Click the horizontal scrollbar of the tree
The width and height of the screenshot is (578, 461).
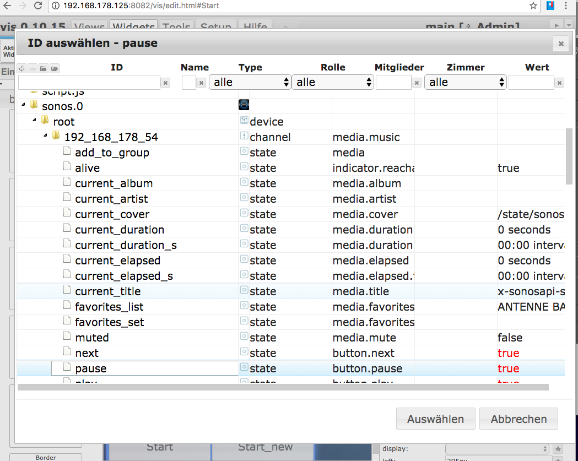(283, 387)
